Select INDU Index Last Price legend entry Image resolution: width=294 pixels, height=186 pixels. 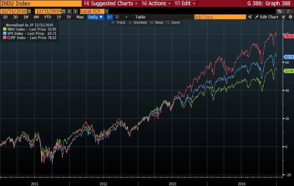tap(30, 29)
